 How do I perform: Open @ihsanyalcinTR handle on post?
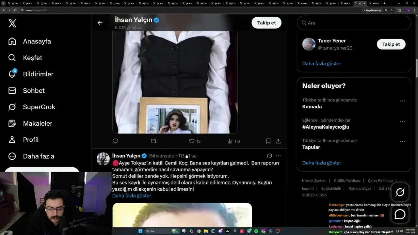coord(166,156)
